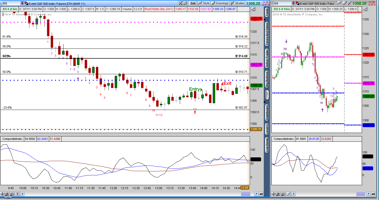The height and width of the screenshot is (200, 379).
Task: Click in the right /ES symbol input field
Action: (283, 3)
